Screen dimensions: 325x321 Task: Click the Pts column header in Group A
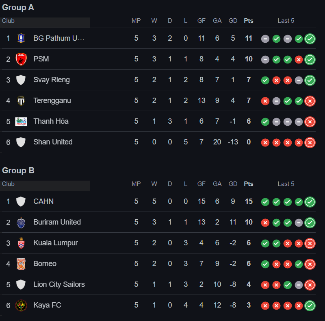pyautogui.click(x=249, y=21)
